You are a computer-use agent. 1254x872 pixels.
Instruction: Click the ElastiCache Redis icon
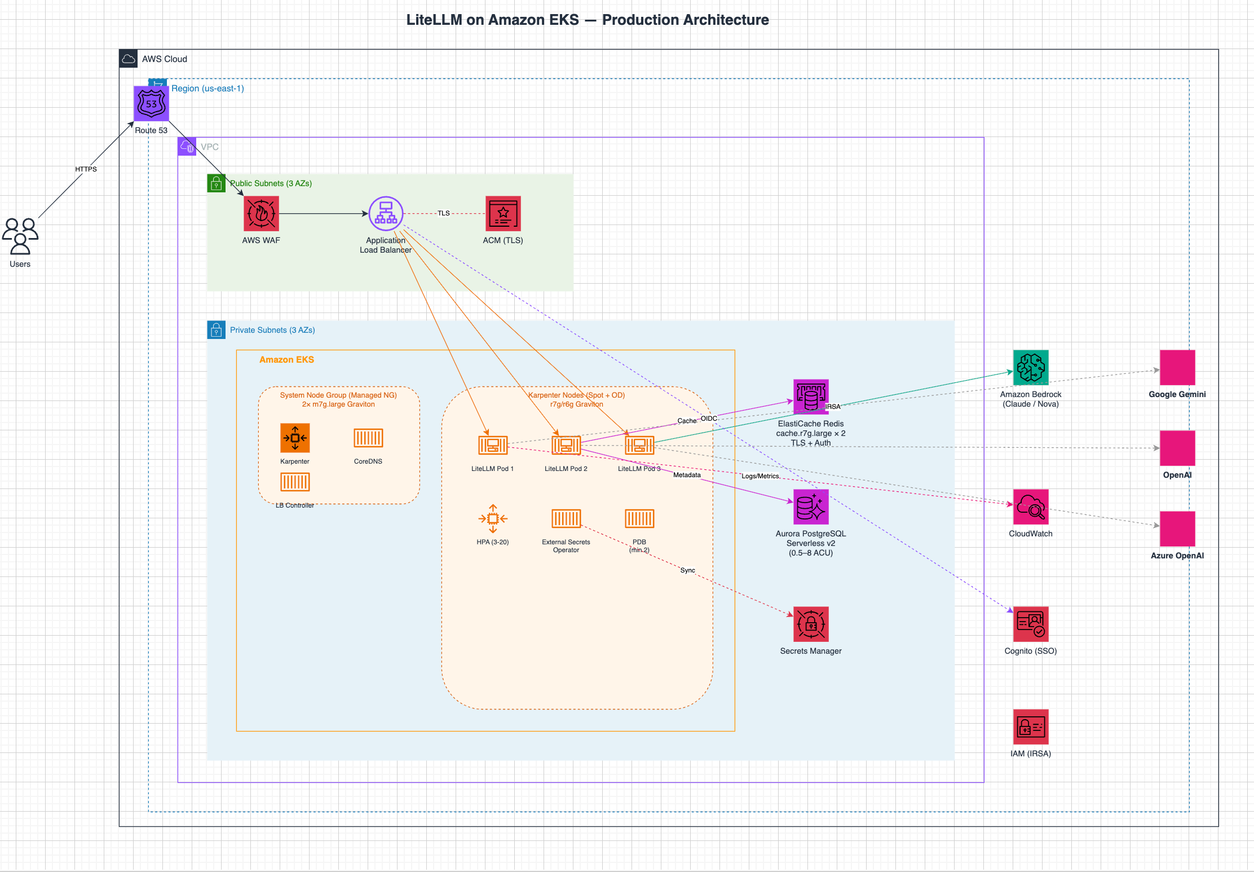(x=811, y=397)
